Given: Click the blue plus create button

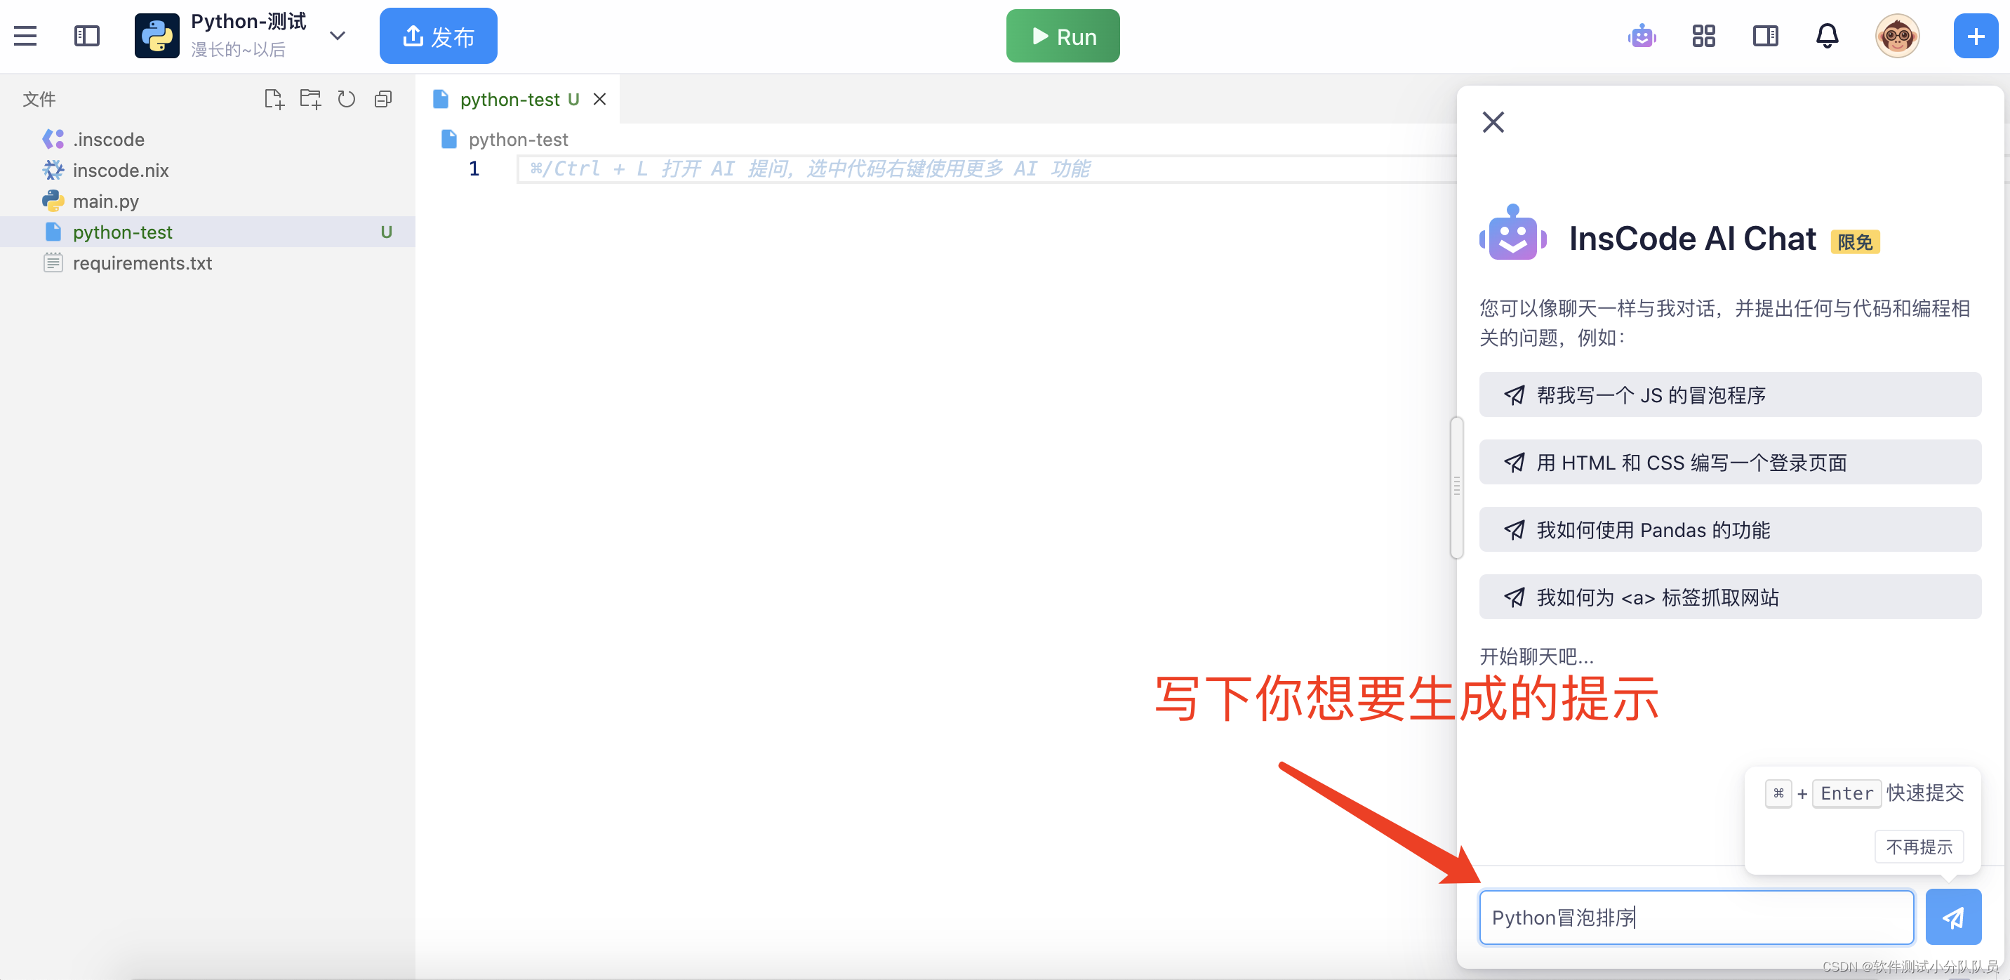Looking at the screenshot, I should [x=1975, y=36].
